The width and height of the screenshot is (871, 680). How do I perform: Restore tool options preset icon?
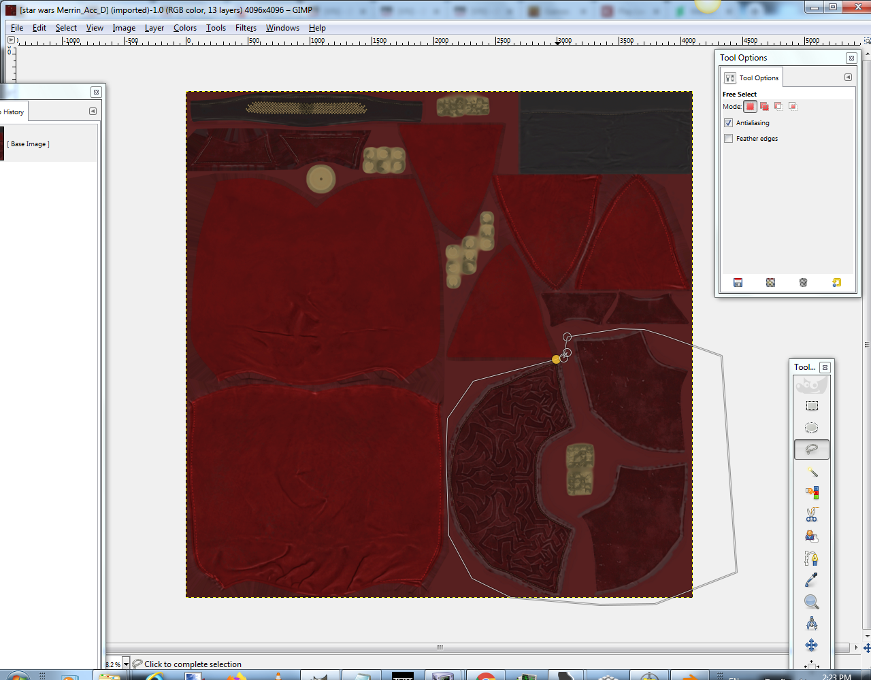(770, 283)
